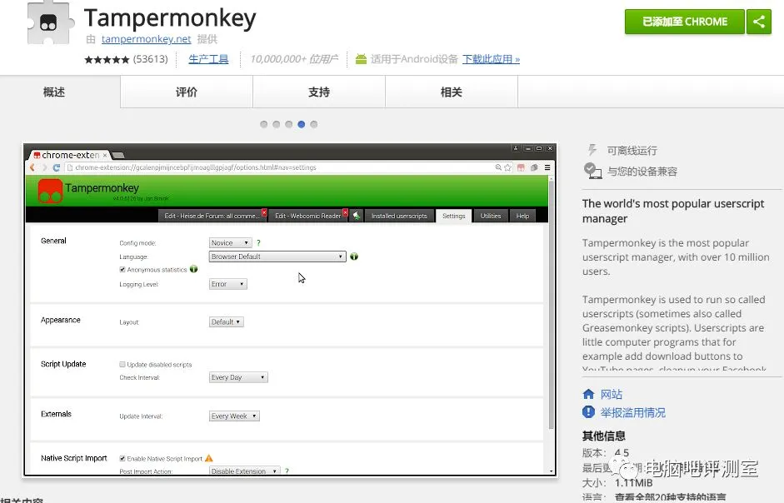Select the active blue carousel dot
Viewport: 784px width, 503px height.
(301, 124)
